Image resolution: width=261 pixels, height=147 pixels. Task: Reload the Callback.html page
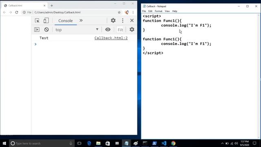pos(17,12)
